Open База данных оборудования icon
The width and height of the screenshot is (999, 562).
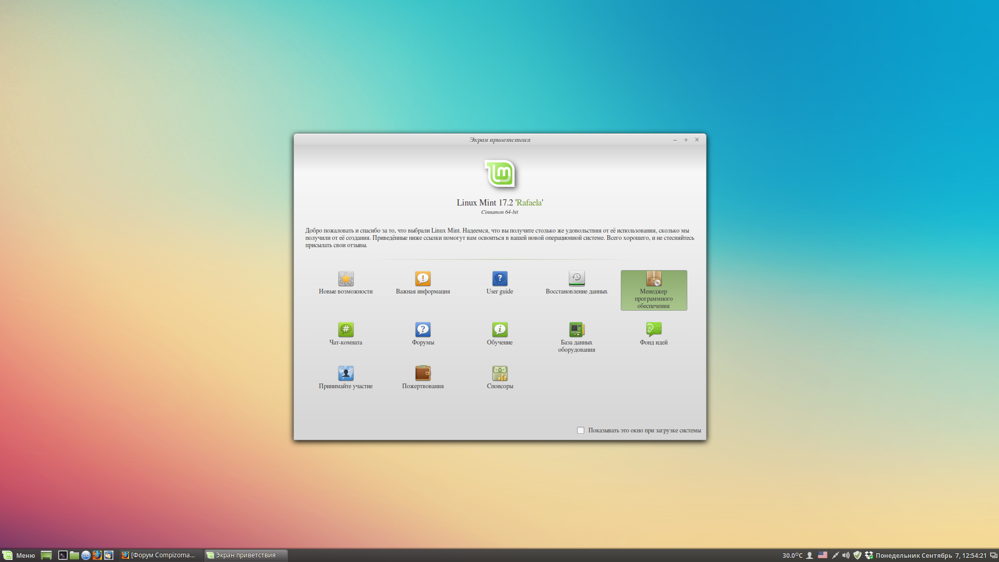(577, 329)
